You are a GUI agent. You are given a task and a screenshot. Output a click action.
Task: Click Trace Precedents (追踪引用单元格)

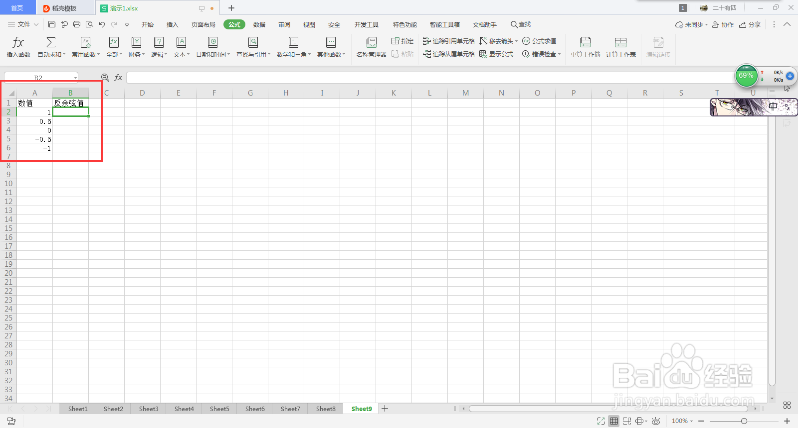[x=448, y=41]
